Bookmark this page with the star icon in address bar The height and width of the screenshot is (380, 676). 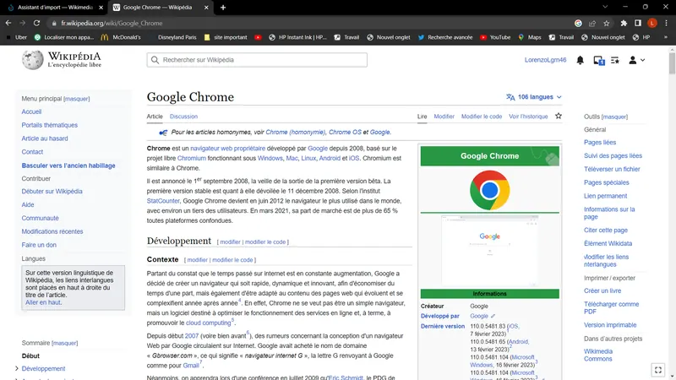(x=607, y=24)
